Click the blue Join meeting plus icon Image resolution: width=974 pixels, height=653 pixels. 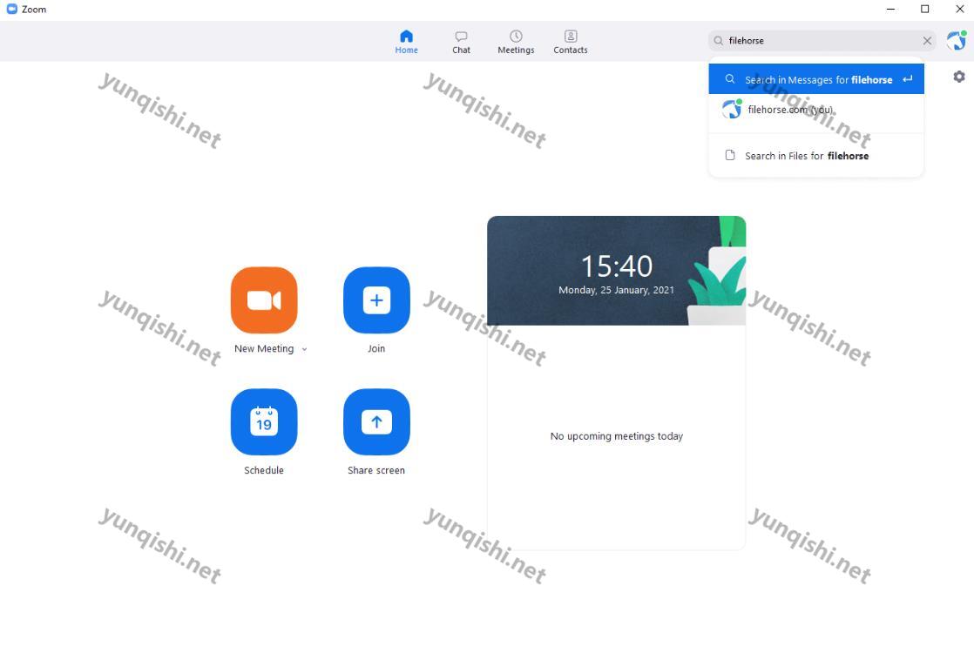pyautogui.click(x=376, y=300)
